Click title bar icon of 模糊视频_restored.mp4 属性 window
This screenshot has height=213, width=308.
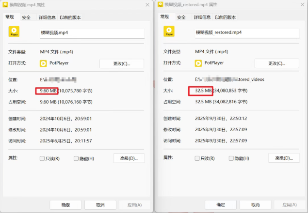click(x=160, y=4)
